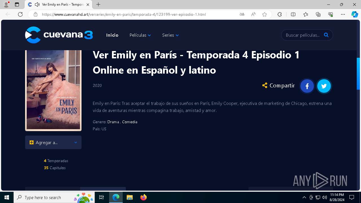This screenshot has width=361, height=203.
Task: Open Edge settings and more menu
Action: [343, 14]
